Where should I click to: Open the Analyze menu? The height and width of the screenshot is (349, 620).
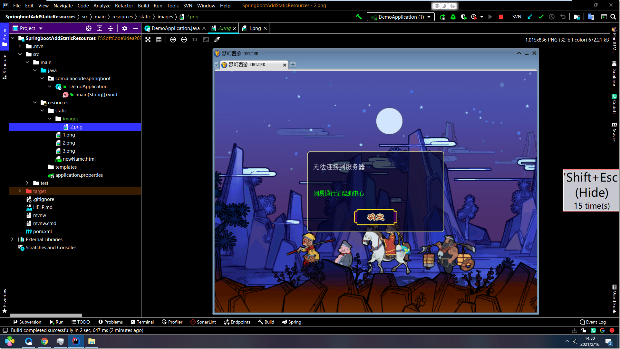(x=102, y=5)
